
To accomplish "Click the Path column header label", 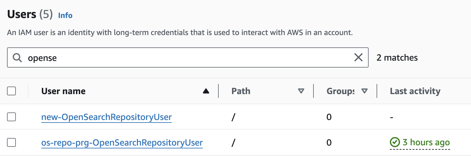I will coord(241,91).
